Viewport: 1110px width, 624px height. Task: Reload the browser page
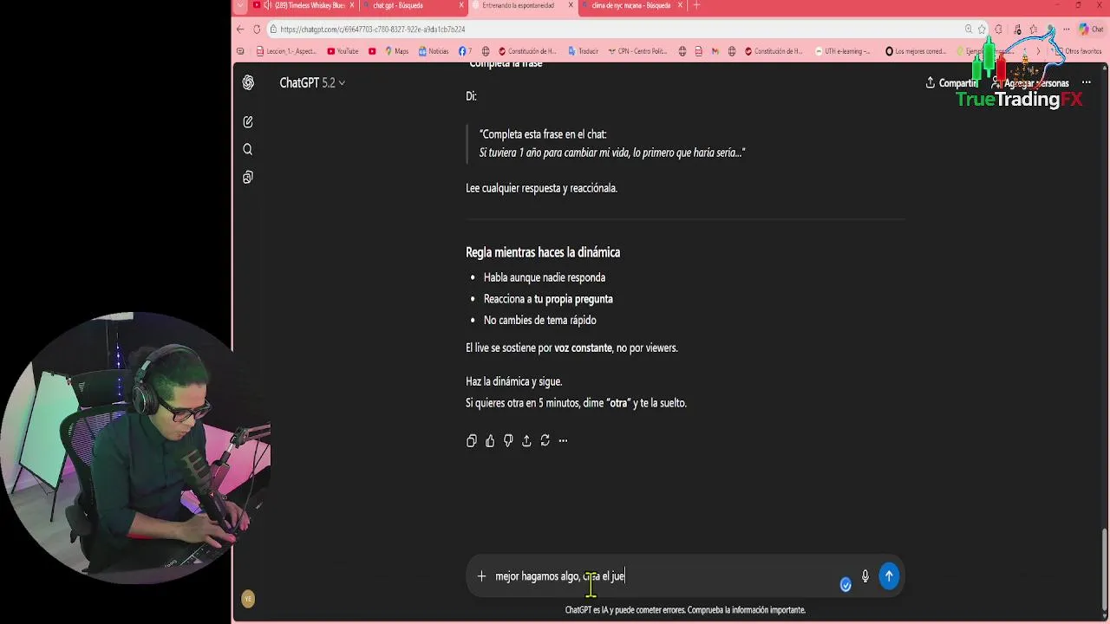pos(257,29)
